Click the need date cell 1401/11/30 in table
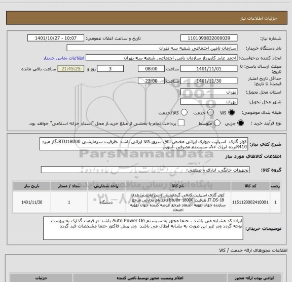 point(32,202)
